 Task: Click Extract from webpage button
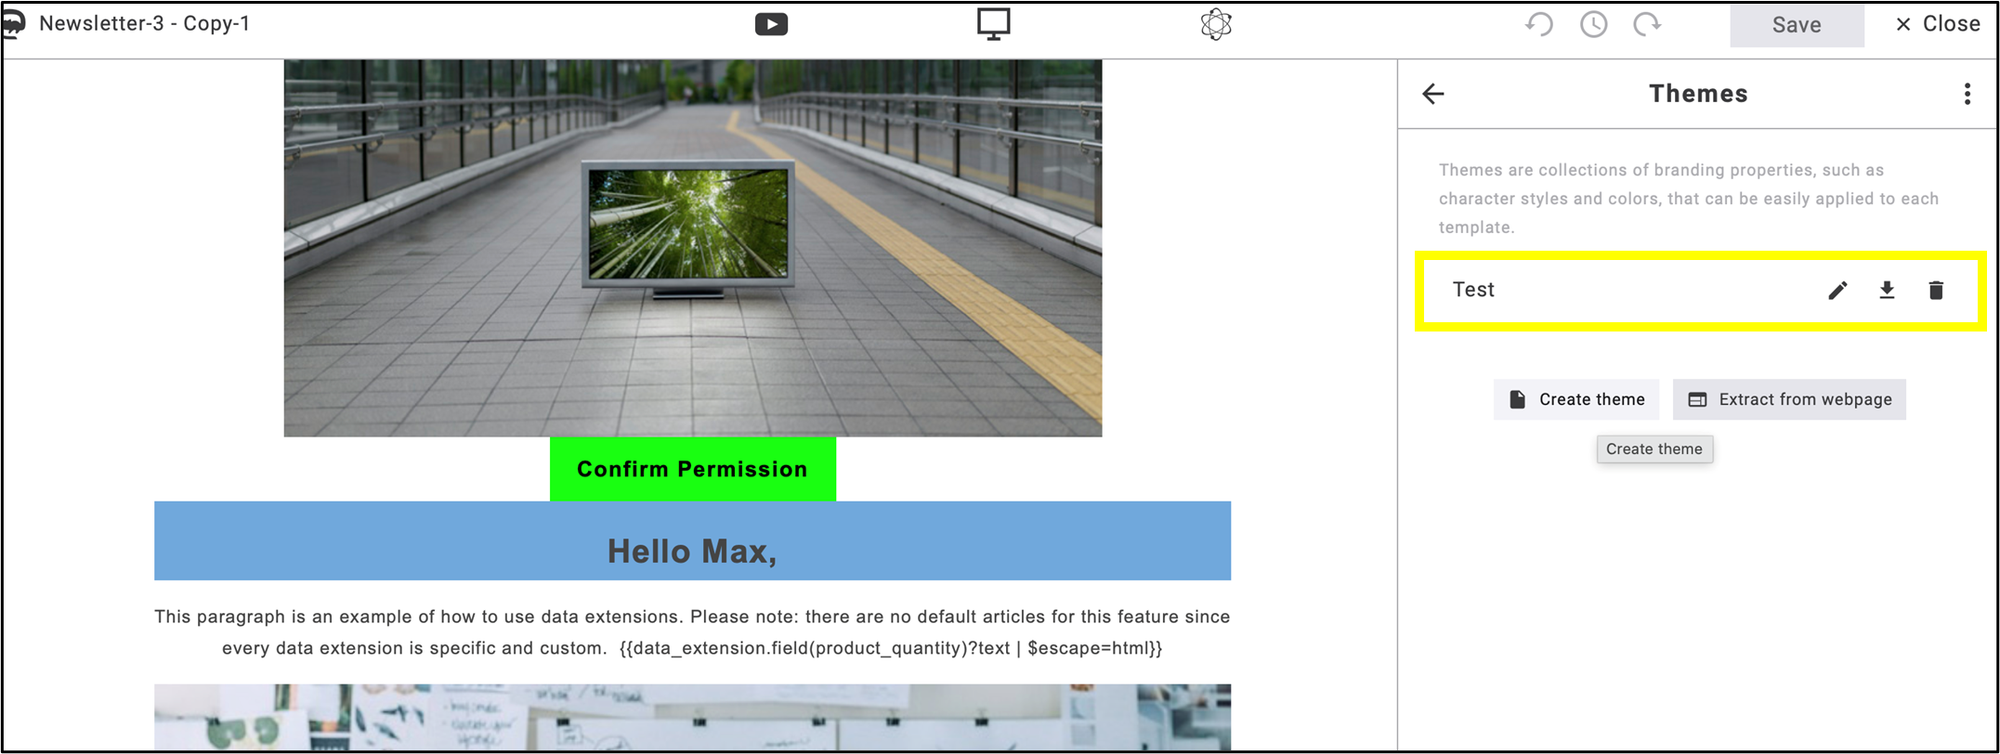(x=1789, y=399)
